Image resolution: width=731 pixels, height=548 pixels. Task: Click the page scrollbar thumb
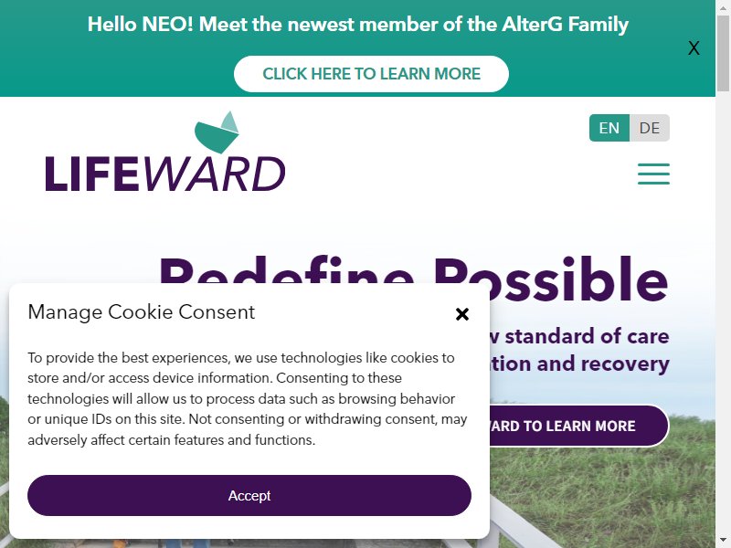click(x=723, y=53)
